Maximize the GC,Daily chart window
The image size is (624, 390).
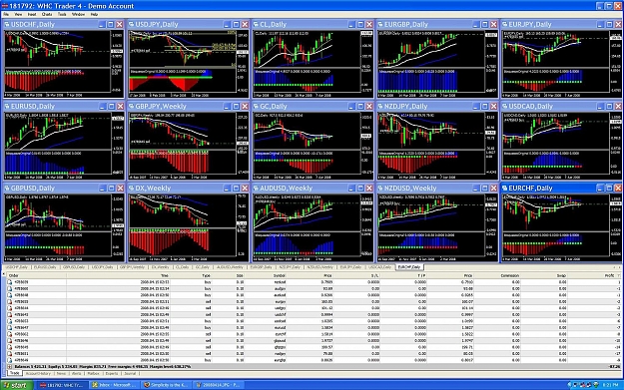point(360,106)
